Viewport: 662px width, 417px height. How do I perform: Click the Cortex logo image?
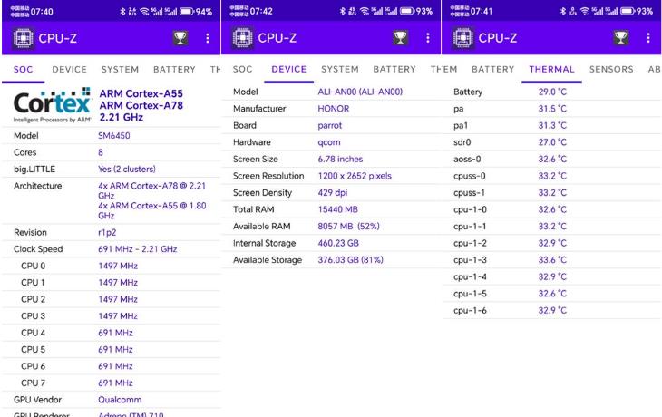click(53, 105)
